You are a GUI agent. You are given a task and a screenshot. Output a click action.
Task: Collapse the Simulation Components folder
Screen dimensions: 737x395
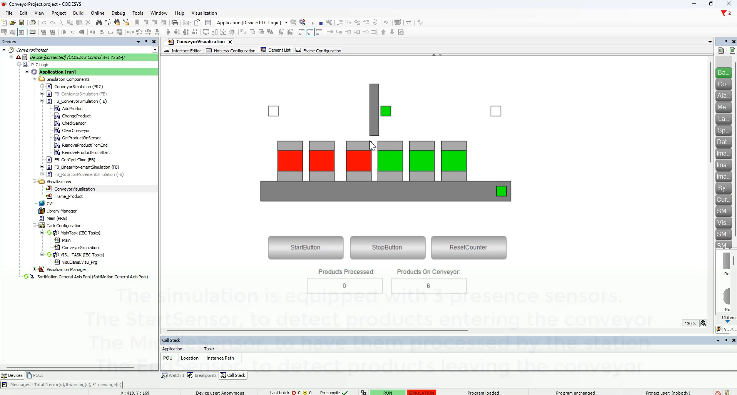34,79
